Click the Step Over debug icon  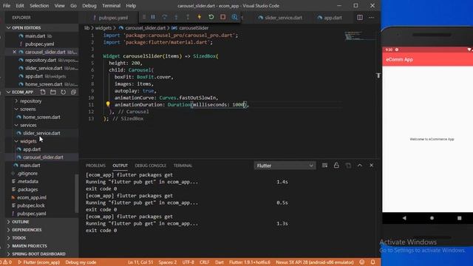(164, 17)
